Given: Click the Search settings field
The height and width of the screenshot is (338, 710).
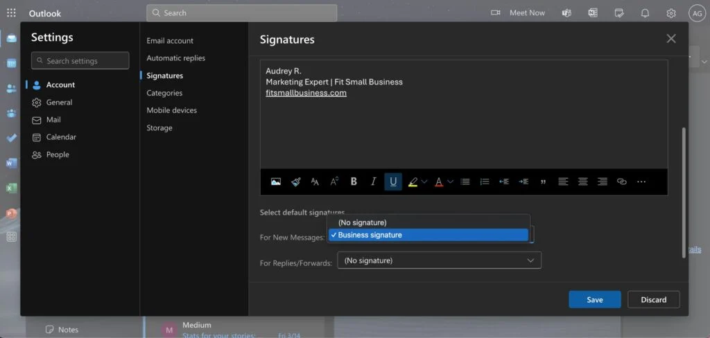Looking at the screenshot, I should [x=80, y=61].
